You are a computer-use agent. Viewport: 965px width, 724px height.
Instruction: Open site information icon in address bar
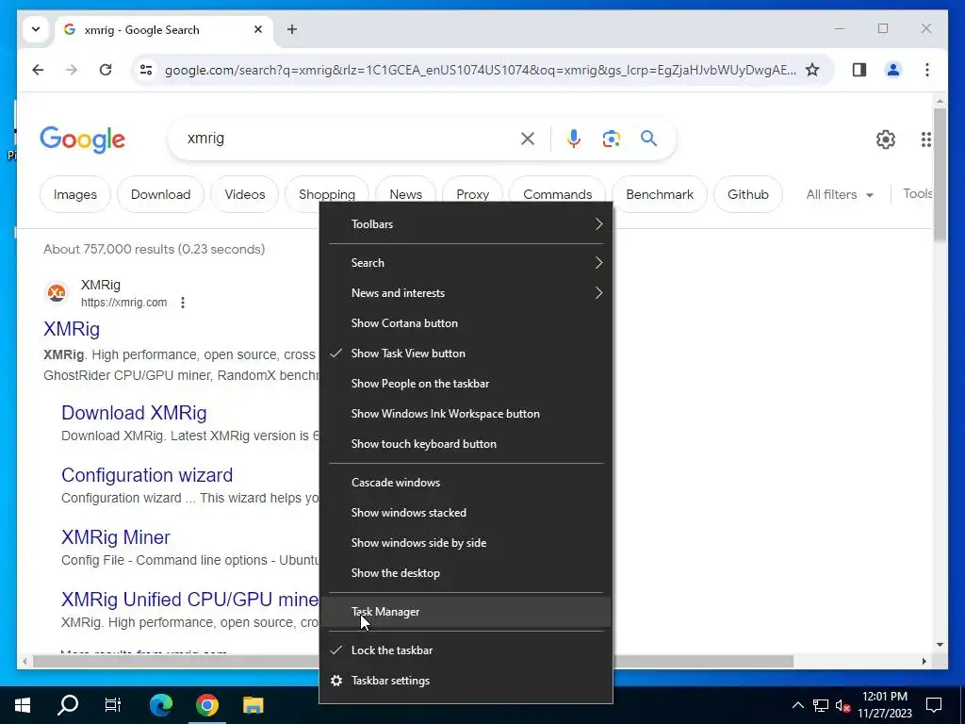click(146, 70)
